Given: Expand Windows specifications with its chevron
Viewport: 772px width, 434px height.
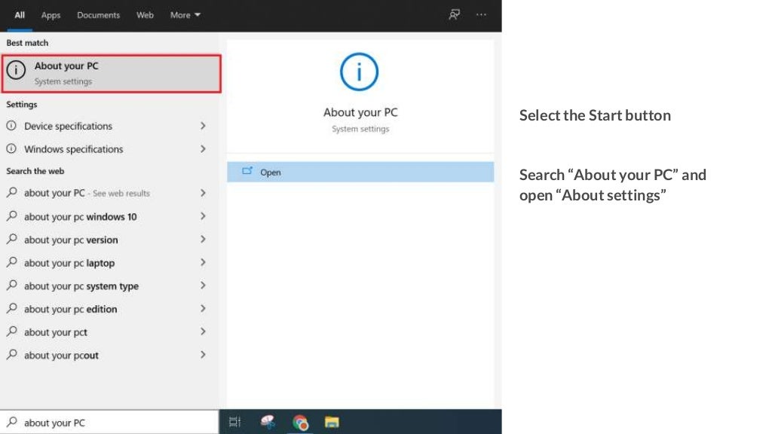Looking at the screenshot, I should pos(203,149).
